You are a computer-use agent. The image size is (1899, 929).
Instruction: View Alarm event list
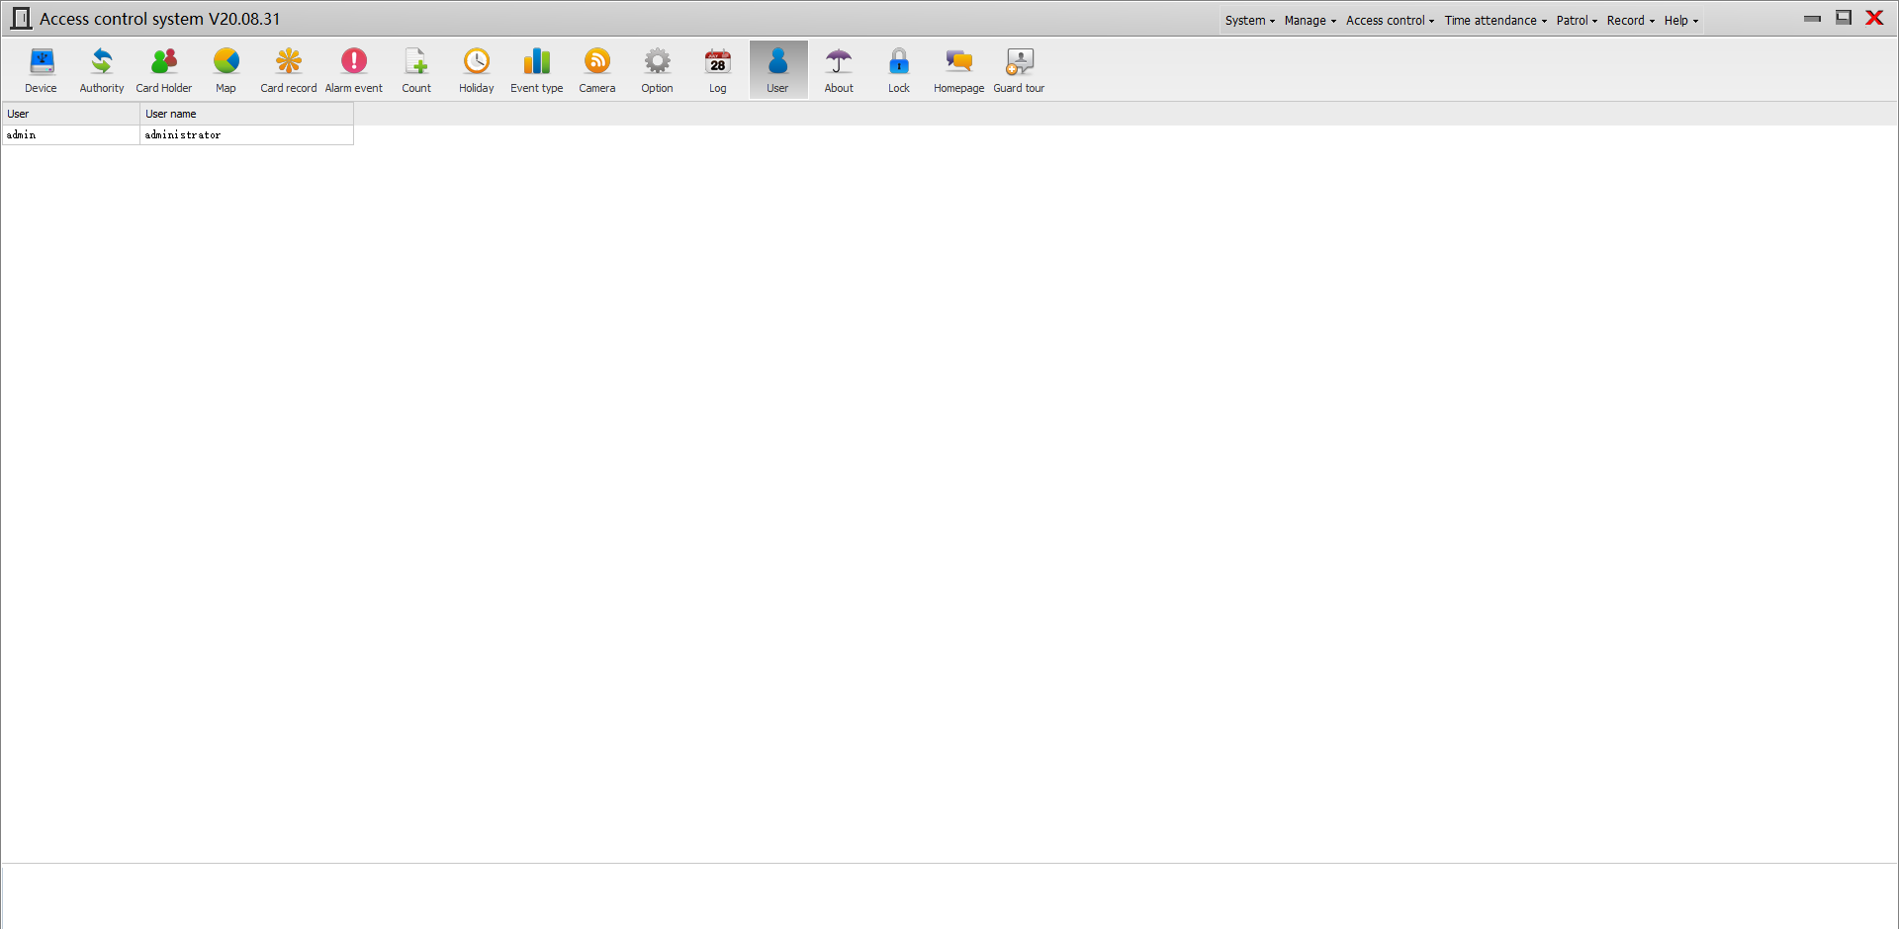[x=354, y=69]
